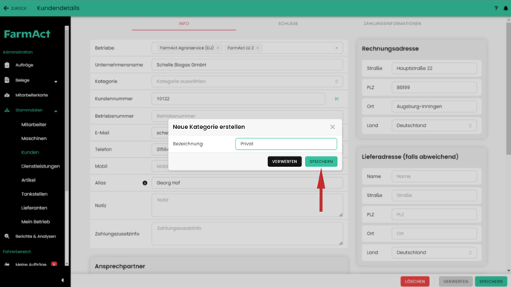
Task: Click the Ort field Augsburg-Inningen
Action: (434, 106)
